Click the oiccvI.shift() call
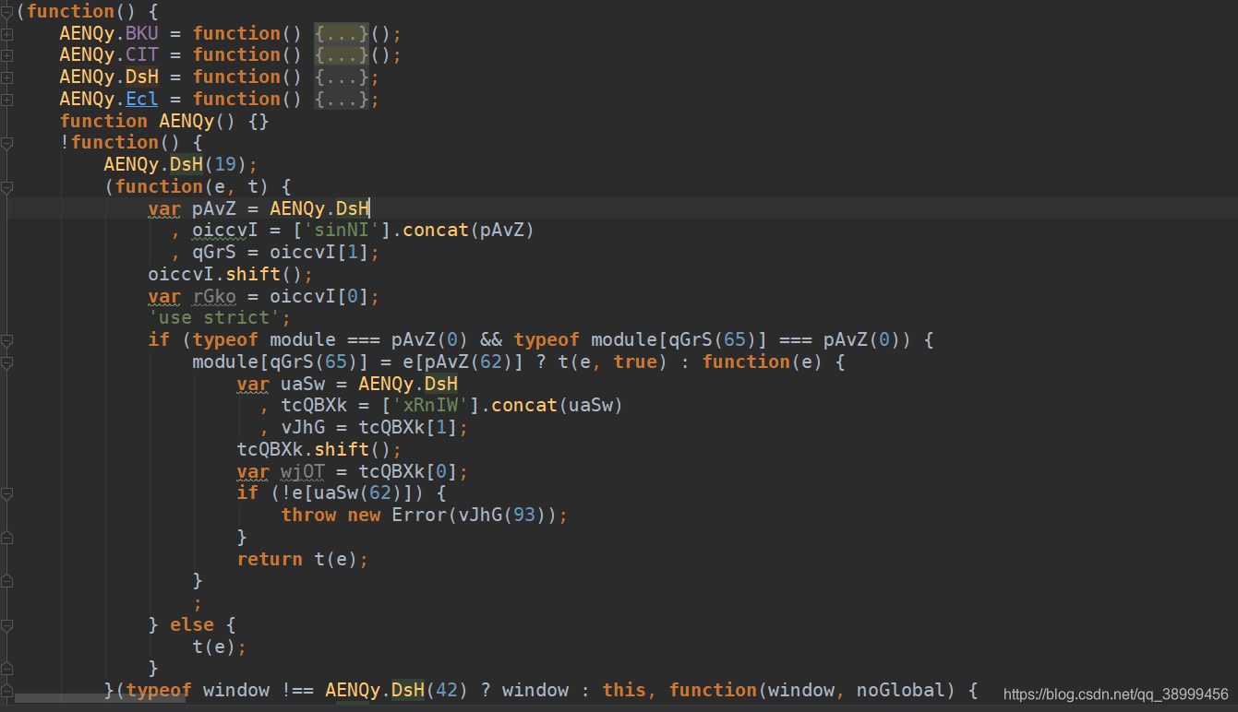Screen dimensions: 1238x712 click(x=231, y=274)
